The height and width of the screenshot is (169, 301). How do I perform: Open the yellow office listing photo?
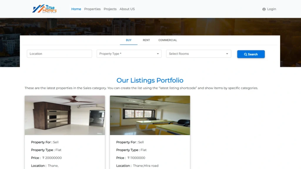[150, 115]
